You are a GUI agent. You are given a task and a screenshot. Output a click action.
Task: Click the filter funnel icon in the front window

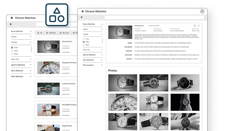(81, 18)
